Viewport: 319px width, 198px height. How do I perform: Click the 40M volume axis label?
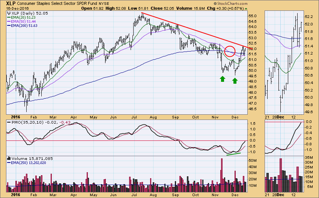pyautogui.click(x=253, y=167)
